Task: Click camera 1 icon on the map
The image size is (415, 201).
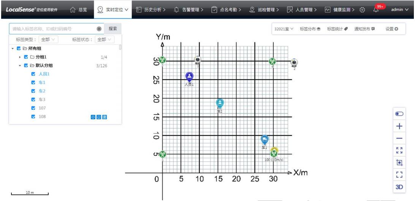Action: click(198, 60)
